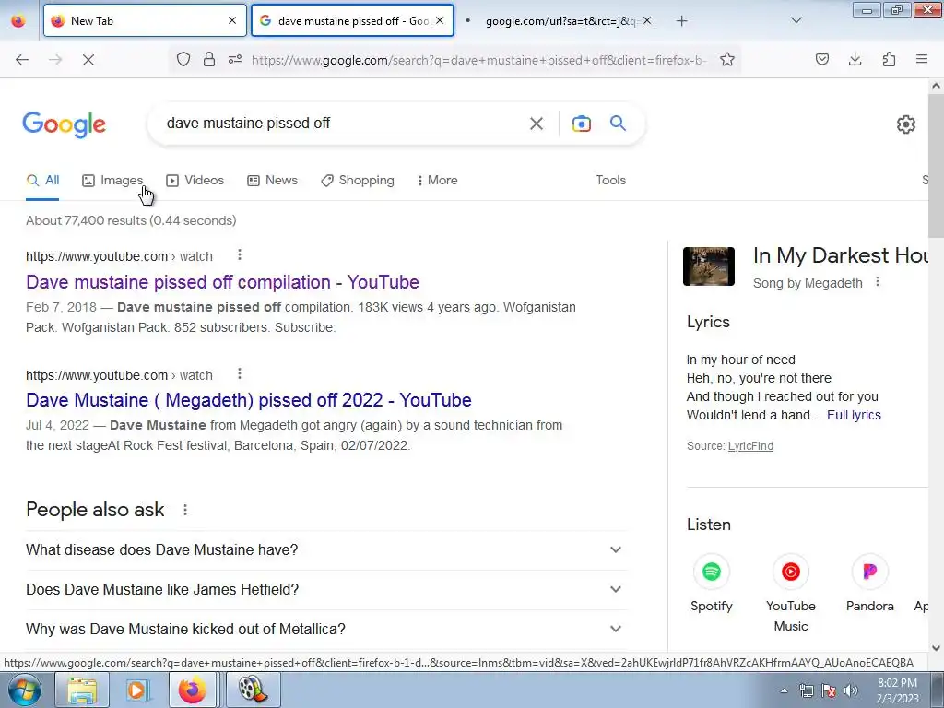
Task: Open the LyricFind source link
Action: (750, 446)
